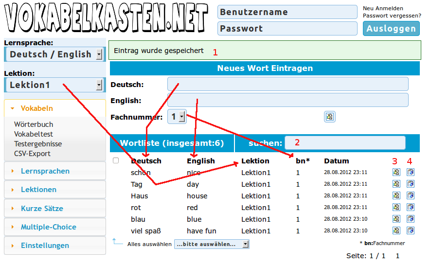Click the delete icon in 'Tag' row
The height and width of the screenshot is (265, 431).
click(410, 184)
